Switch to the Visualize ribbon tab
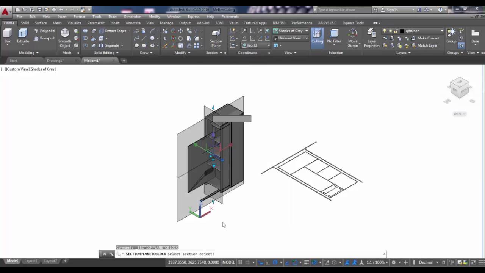This screenshot has width=485, height=273. point(74,23)
